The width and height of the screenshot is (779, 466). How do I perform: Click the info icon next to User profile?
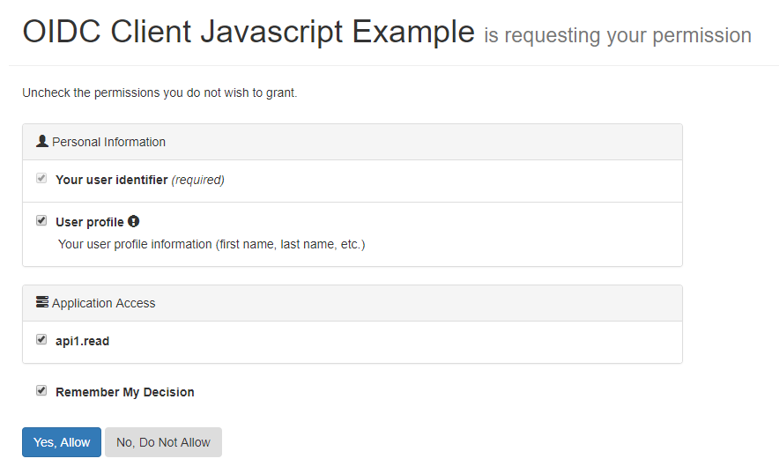pos(134,221)
